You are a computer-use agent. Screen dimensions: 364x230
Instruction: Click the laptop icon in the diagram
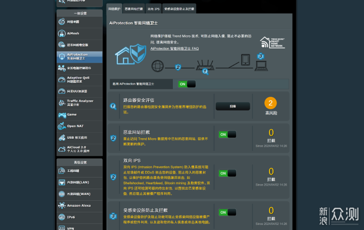tap(261, 66)
